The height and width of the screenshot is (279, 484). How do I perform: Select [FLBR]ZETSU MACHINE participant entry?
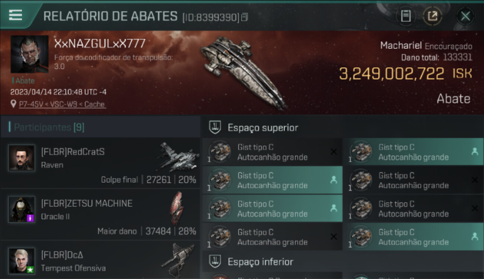point(100,214)
